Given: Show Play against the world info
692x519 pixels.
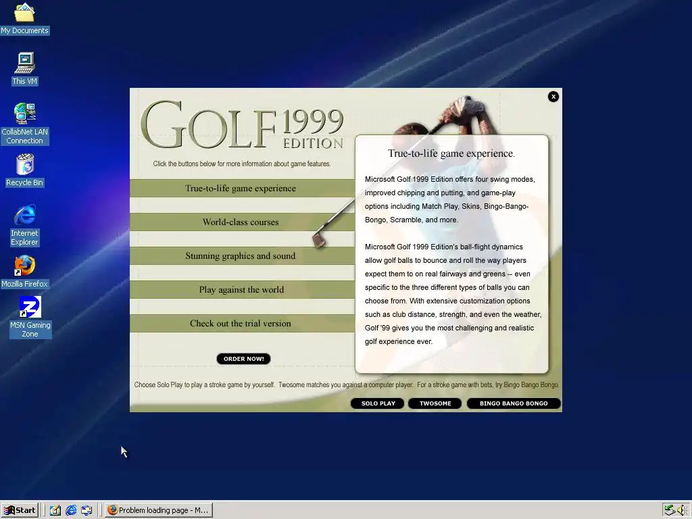Looking at the screenshot, I should click(x=243, y=289).
